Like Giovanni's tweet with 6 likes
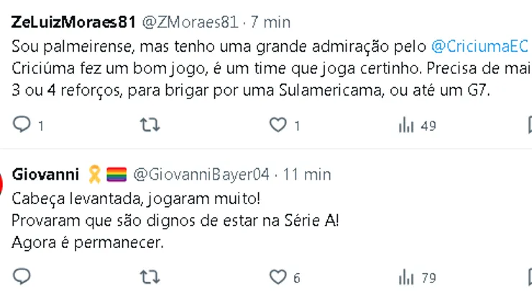Viewport: 532px width, 299px height. (x=278, y=277)
